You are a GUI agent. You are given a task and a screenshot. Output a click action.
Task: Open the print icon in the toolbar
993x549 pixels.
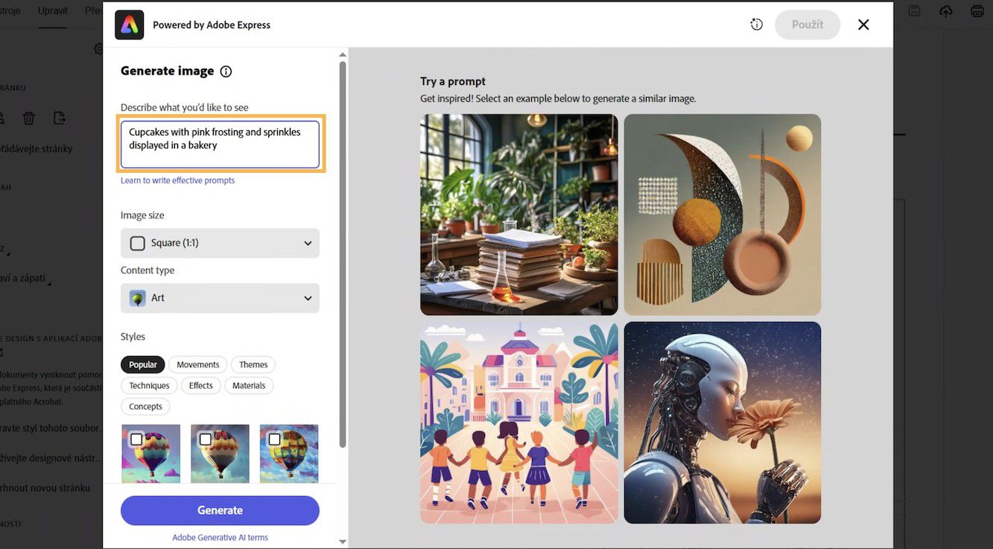tap(977, 10)
